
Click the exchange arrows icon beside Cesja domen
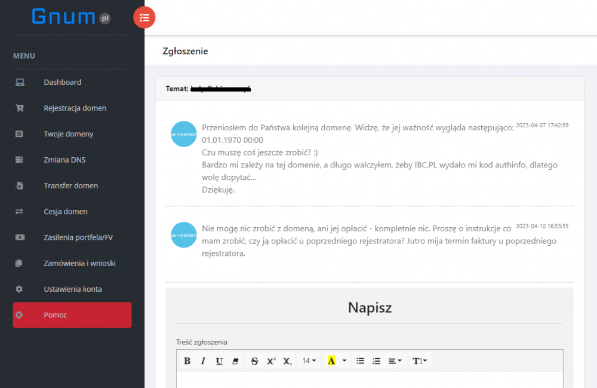[20, 212]
